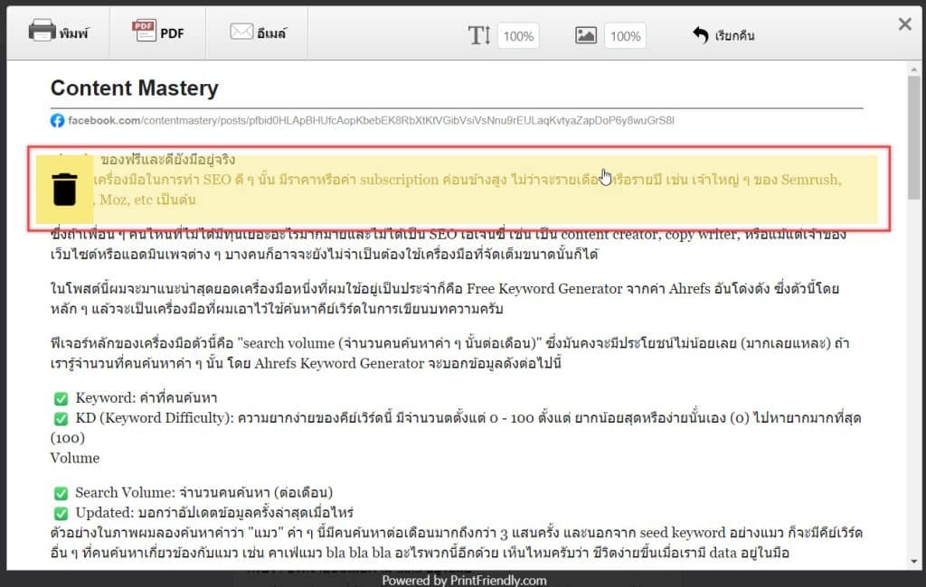
Task: Click the printer icon to print
Action: [42, 31]
